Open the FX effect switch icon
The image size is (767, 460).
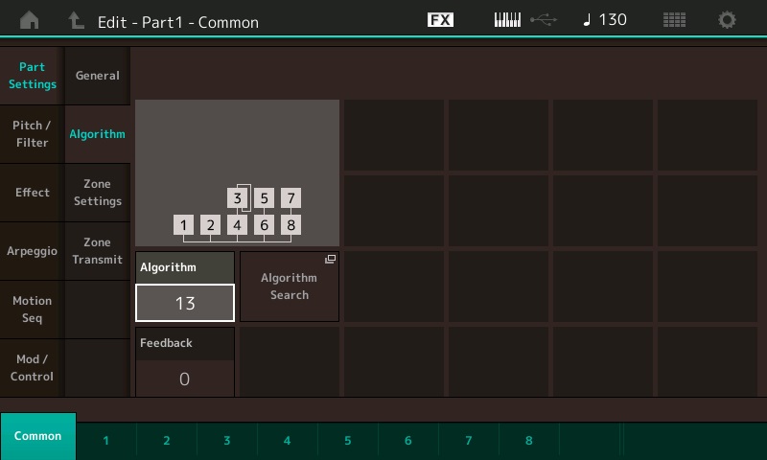pos(440,20)
